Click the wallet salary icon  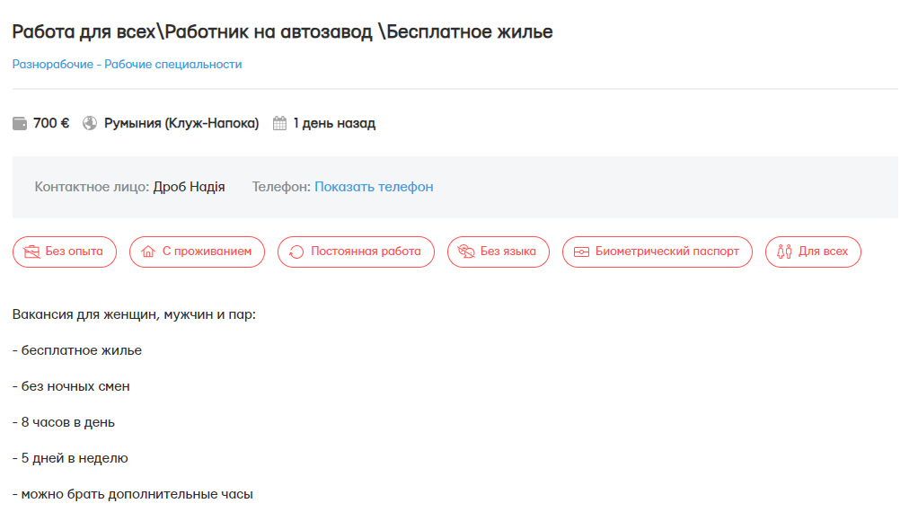(20, 124)
